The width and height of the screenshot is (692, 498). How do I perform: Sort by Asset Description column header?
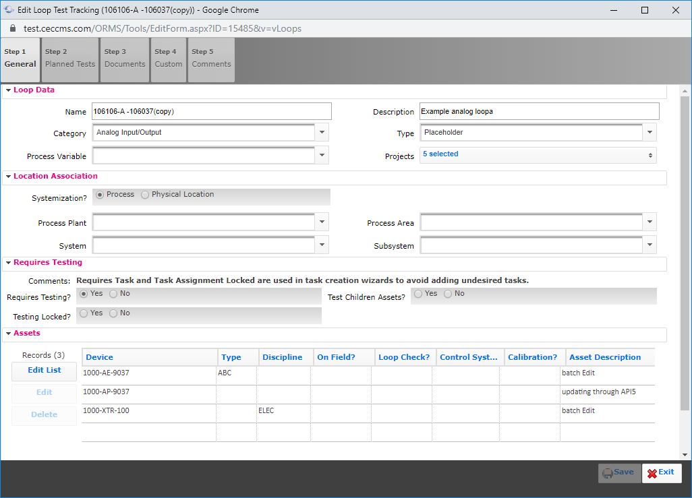(610, 357)
